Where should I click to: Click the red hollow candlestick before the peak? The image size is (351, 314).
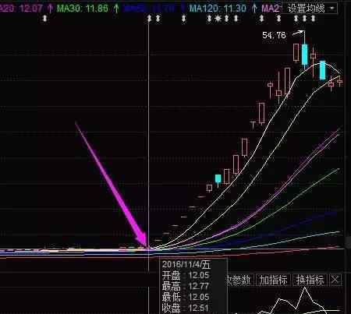(296, 52)
